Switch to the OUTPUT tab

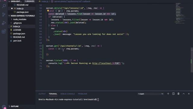42,94
